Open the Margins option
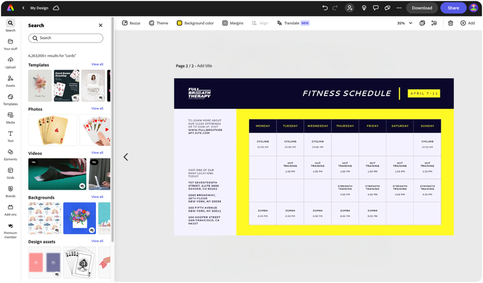 (x=233, y=23)
